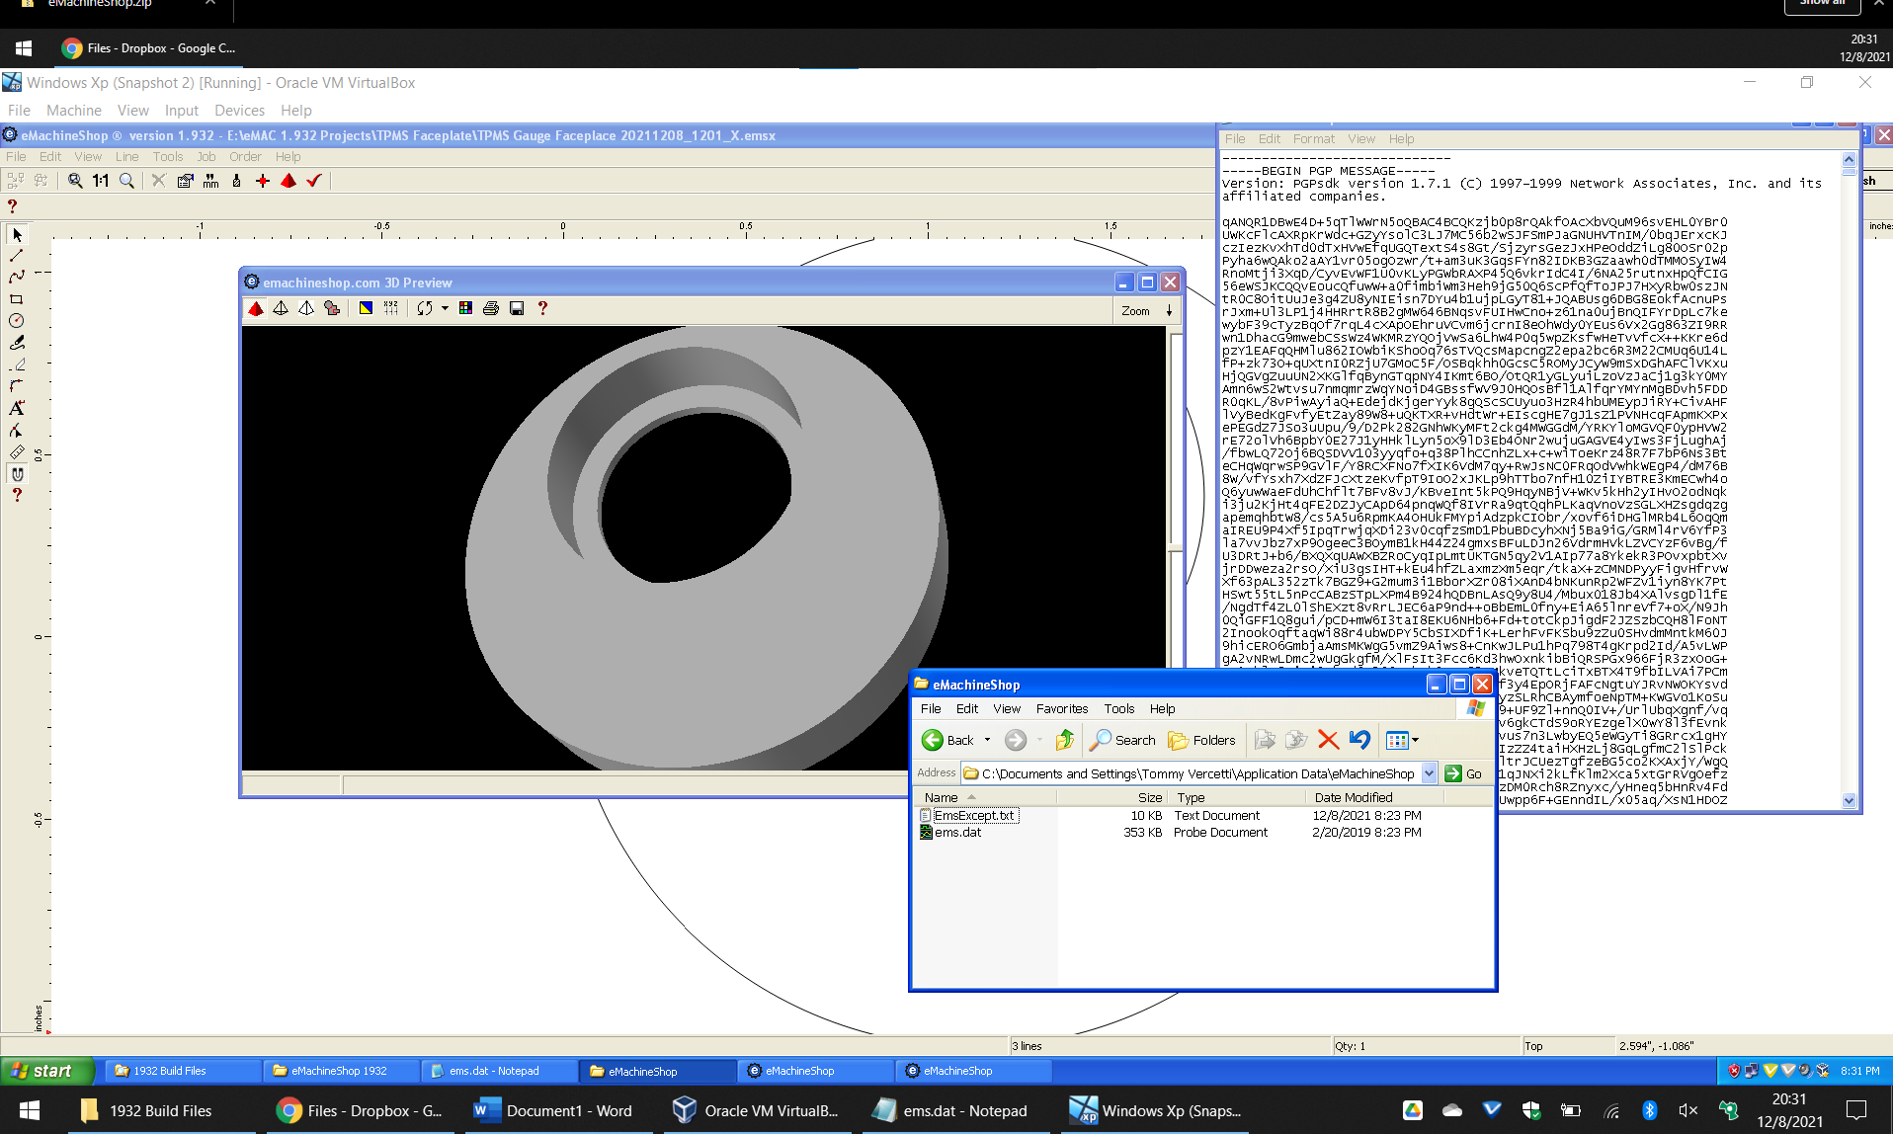Toggle the Folders pane in Explorer
Image resolution: width=1893 pixels, height=1134 pixels.
click(1201, 740)
